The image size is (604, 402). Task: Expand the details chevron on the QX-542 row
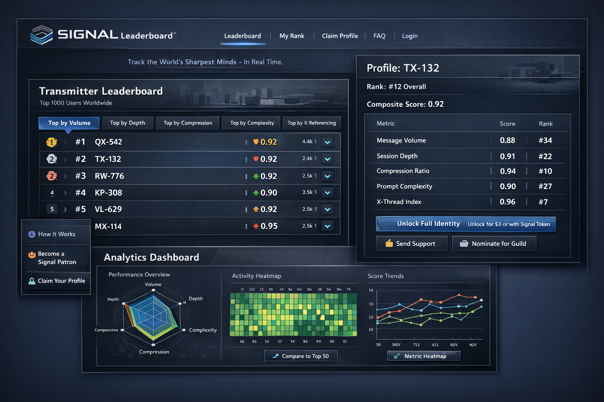(327, 142)
